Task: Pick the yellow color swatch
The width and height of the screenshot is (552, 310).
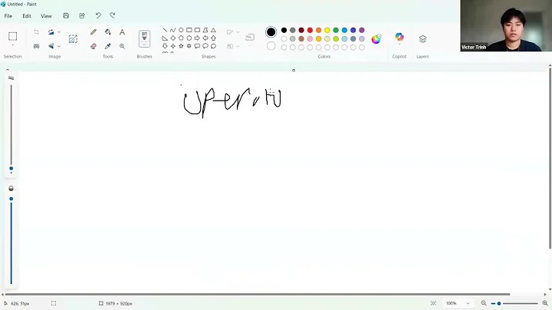Action: [327, 30]
